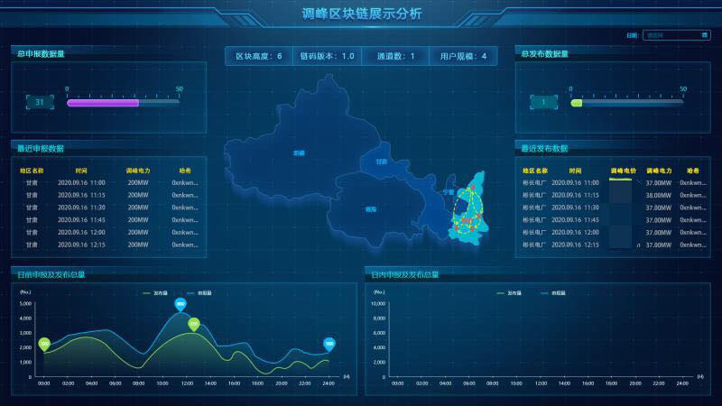The height and width of the screenshot is (406, 722).
Task: Click the blue peak marker near 12:00
Action: [x=180, y=304]
